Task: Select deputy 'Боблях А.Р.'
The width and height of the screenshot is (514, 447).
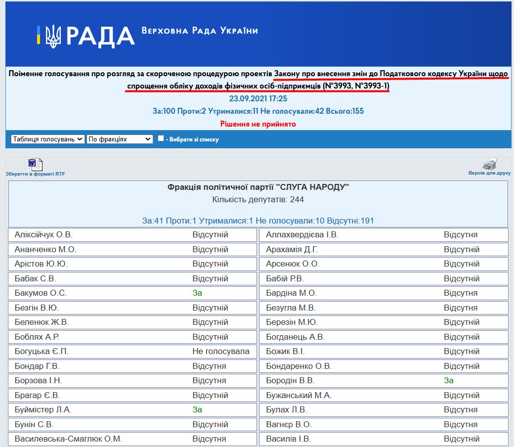Action: click(37, 337)
